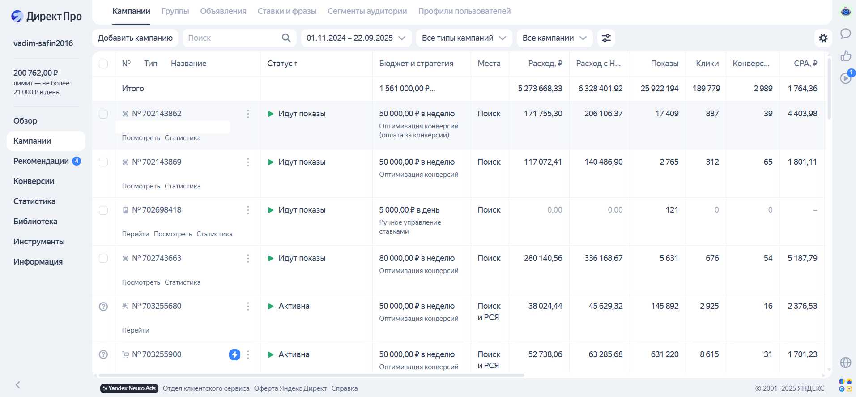Open the filter sliders icon
Image resolution: width=856 pixels, height=397 pixels.
click(606, 38)
